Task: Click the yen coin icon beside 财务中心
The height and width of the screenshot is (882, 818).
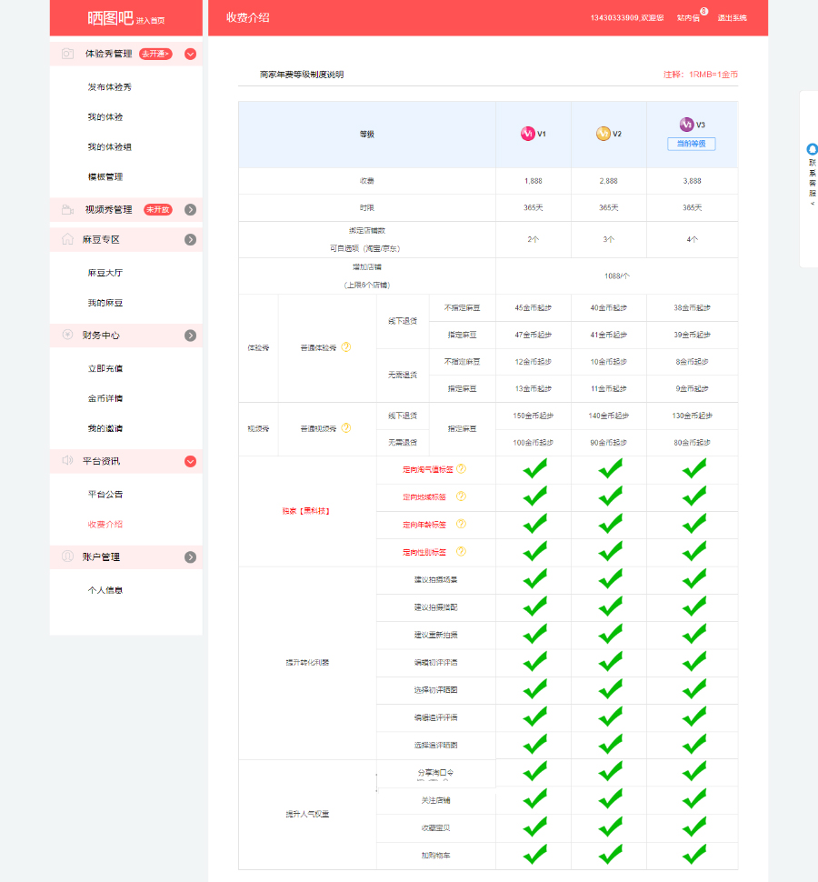Action: [x=67, y=335]
